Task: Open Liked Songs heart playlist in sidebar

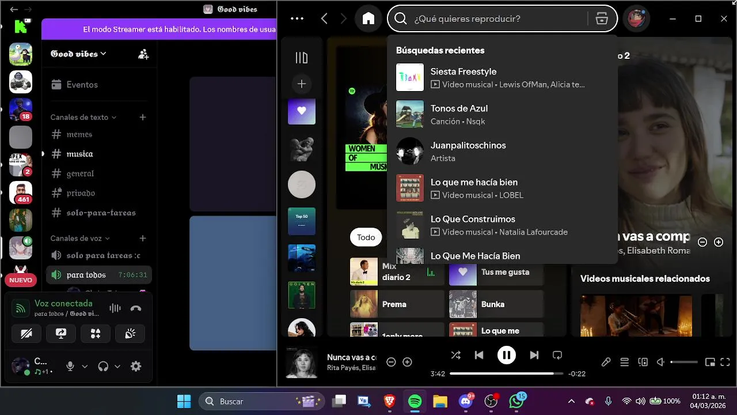Action: tap(302, 111)
